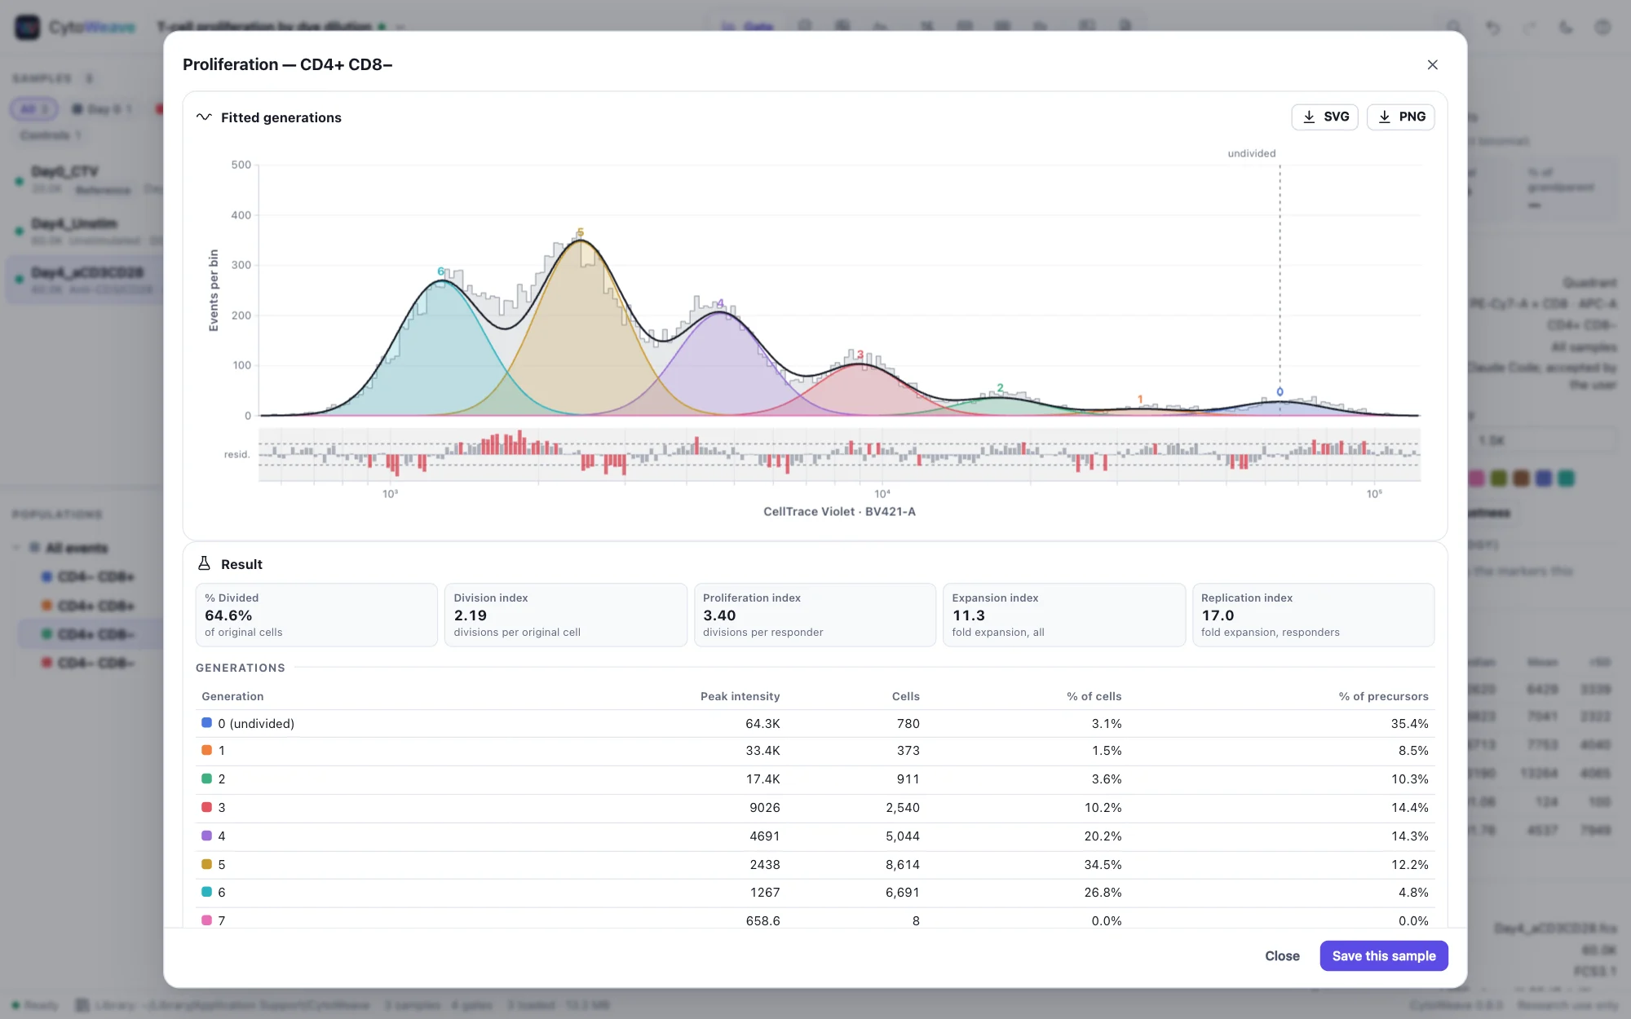Click the resid. label beside the residual plot
The width and height of the screenshot is (1631, 1019).
(x=236, y=454)
